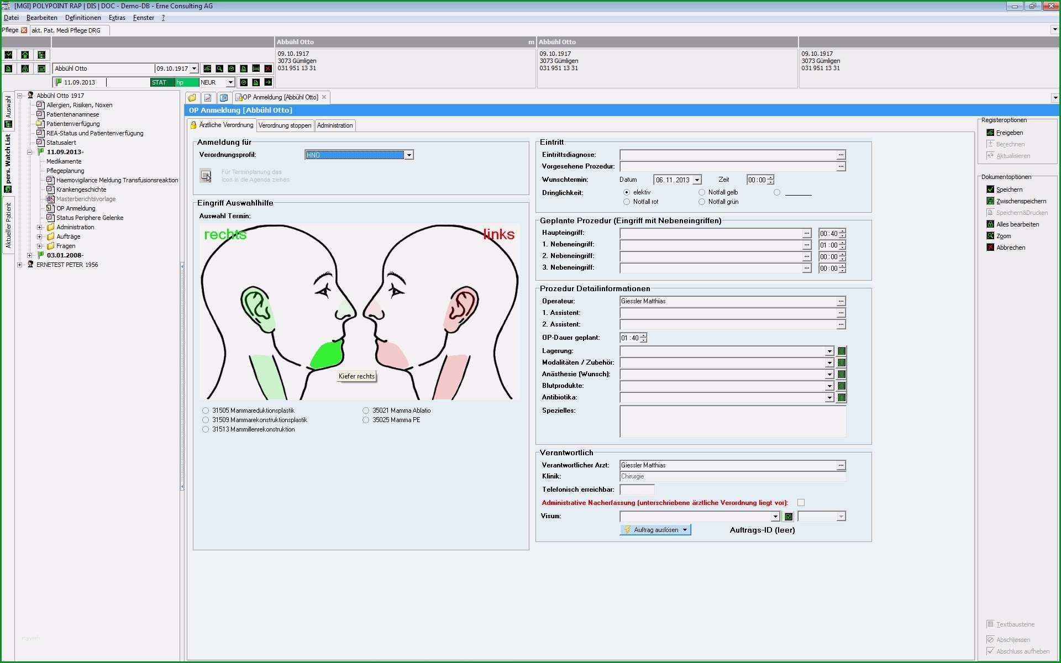Tick the Administrative Nacherfassung checkbox
Screen dimensions: 1061x663
(801, 503)
